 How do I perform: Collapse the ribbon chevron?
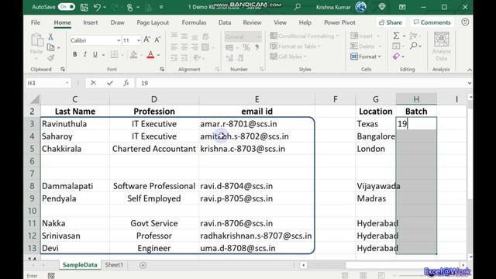470,70
